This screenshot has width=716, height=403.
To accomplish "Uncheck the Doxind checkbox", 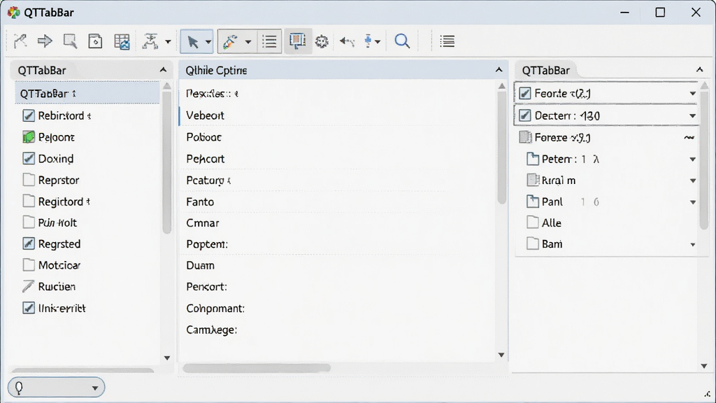I will click(x=28, y=158).
